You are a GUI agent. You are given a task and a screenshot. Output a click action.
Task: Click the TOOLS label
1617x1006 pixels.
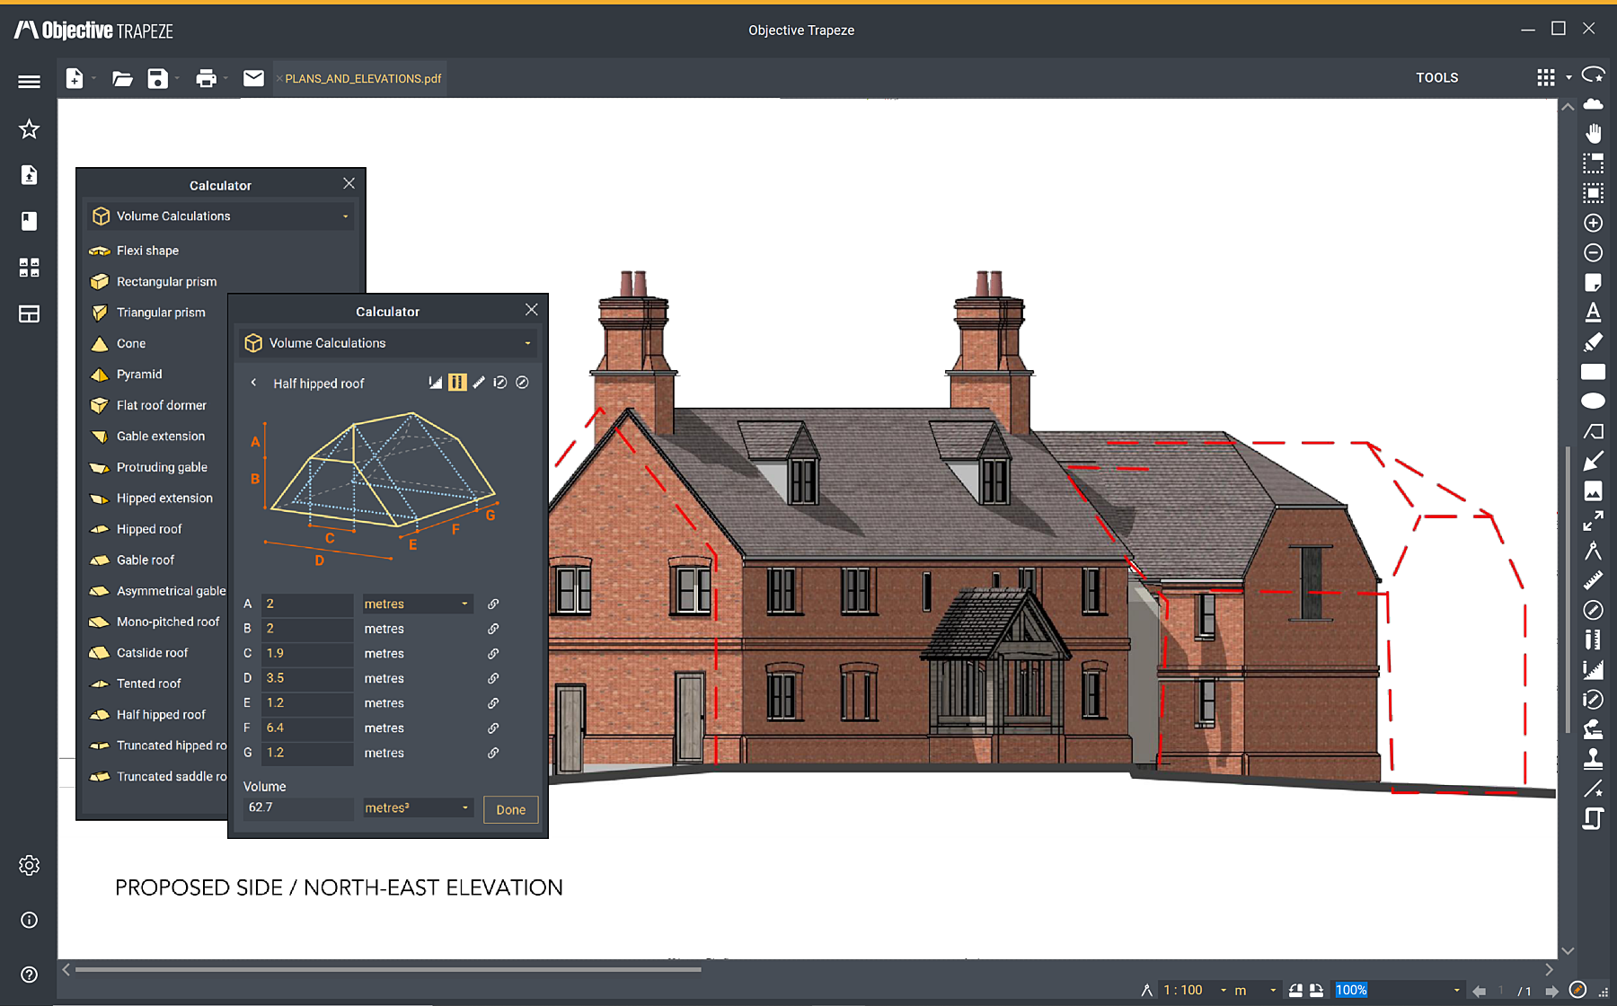click(x=1437, y=78)
